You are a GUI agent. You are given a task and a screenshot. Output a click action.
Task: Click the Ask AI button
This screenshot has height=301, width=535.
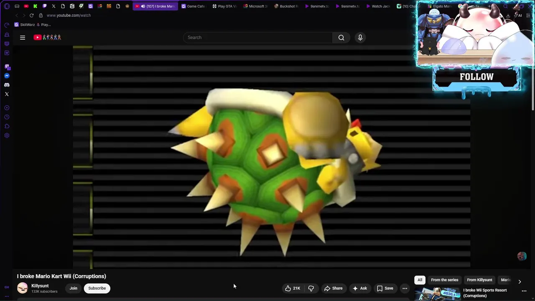359,288
